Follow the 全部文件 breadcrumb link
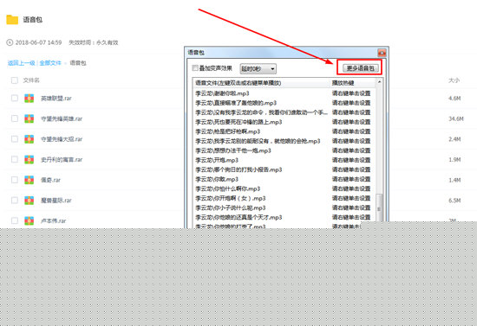 [50, 63]
